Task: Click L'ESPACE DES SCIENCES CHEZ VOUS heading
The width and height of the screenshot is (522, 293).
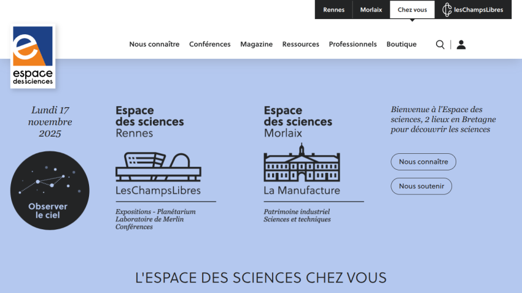Action: tap(260, 278)
